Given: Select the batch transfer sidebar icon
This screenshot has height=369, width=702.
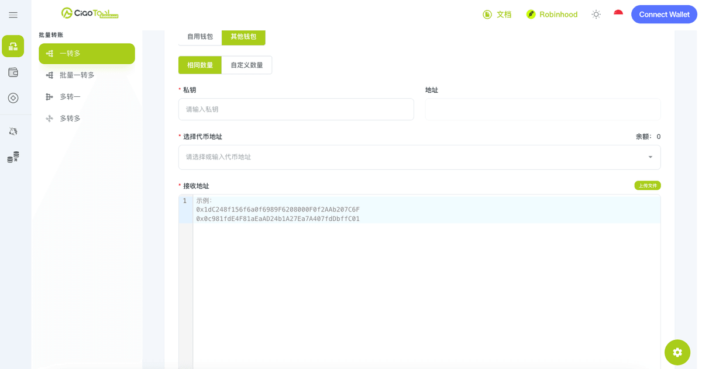Looking at the screenshot, I should tap(13, 46).
